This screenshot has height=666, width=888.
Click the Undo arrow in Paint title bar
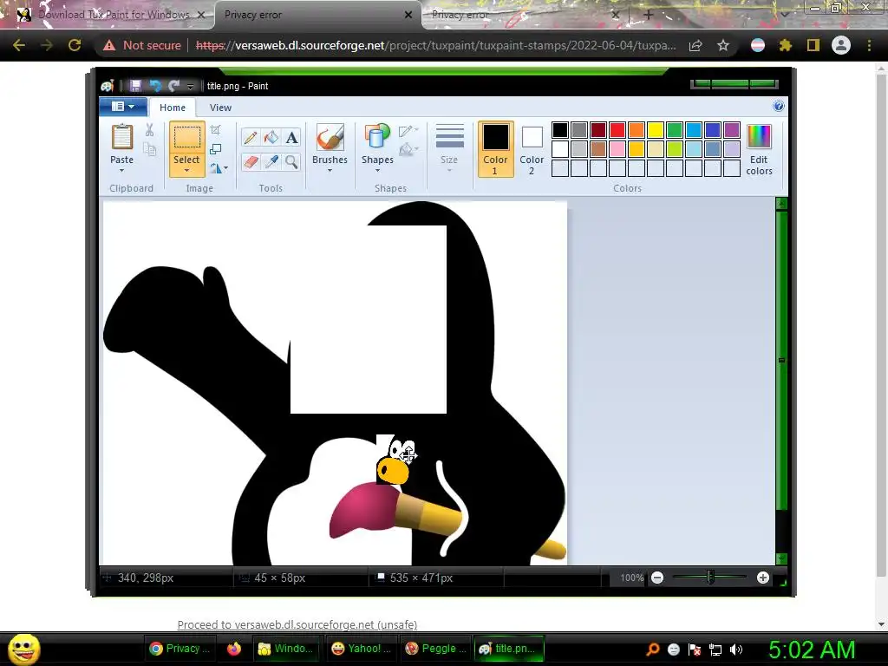(x=154, y=86)
